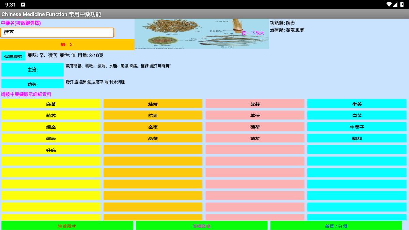Click the indications text starting with 風寒感冒

118,66
